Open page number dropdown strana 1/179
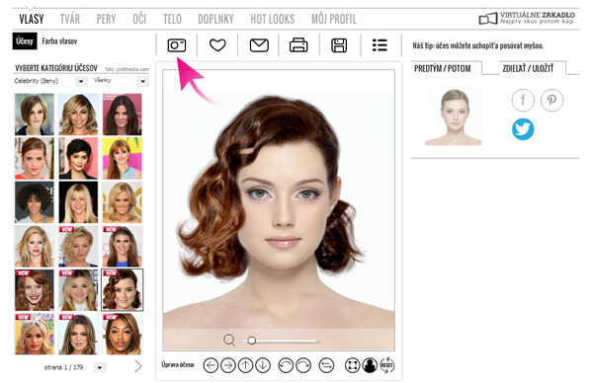 (100, 367)
